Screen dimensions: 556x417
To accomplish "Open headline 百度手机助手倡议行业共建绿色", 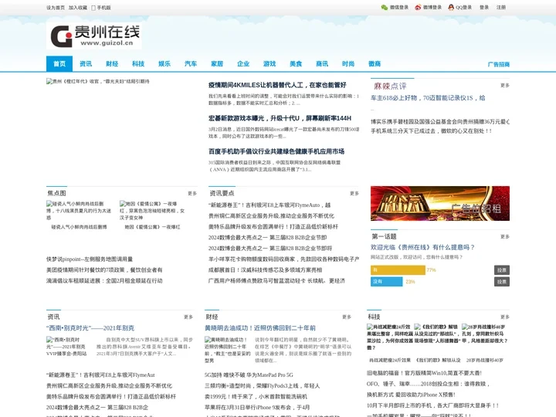I will [276, 151].
